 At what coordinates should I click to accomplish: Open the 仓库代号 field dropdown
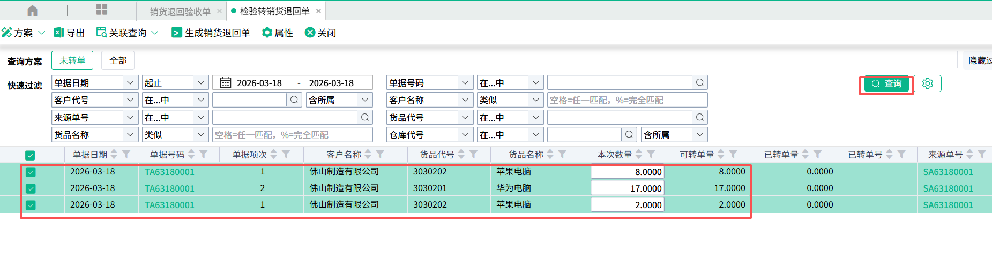click(465, 135)
